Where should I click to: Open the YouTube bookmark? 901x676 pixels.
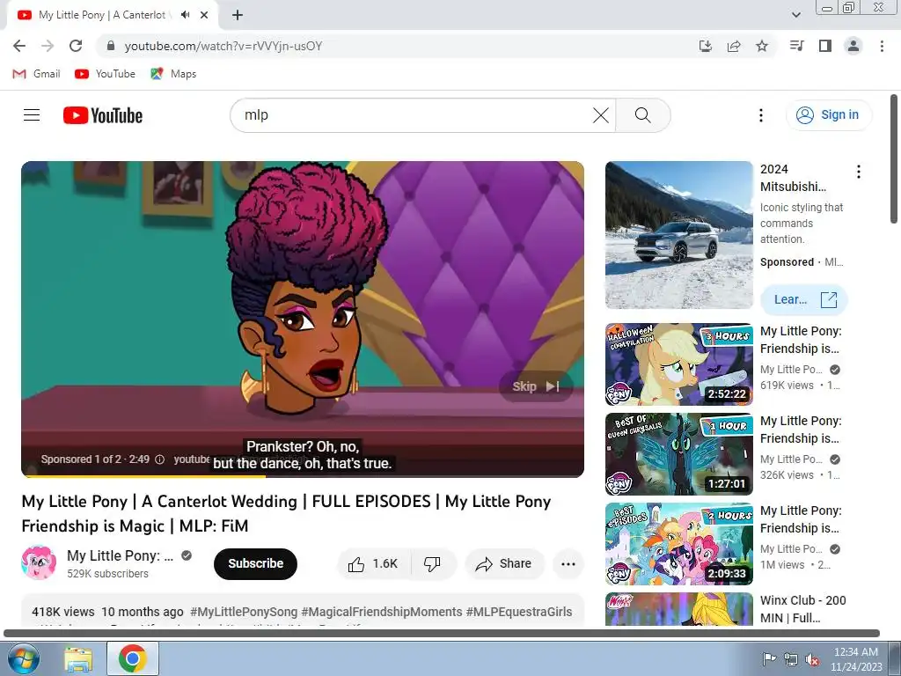(106, 74)
